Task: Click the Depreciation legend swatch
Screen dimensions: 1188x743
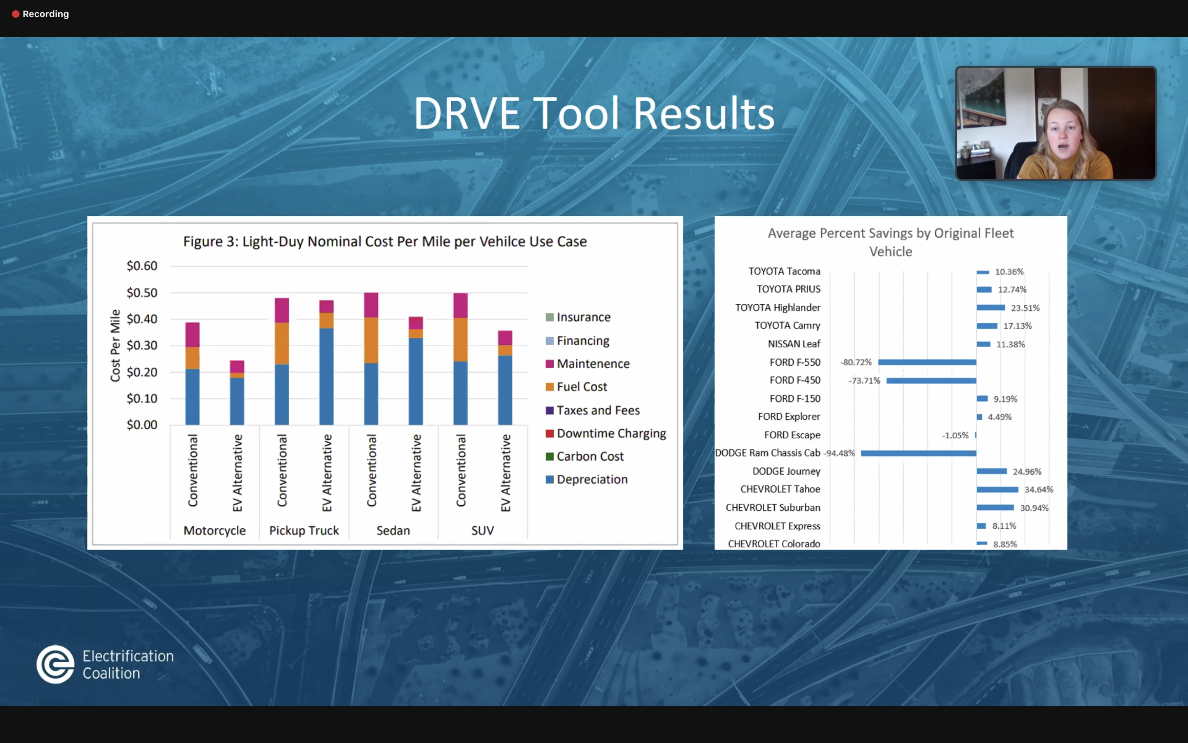Action: 549,479
